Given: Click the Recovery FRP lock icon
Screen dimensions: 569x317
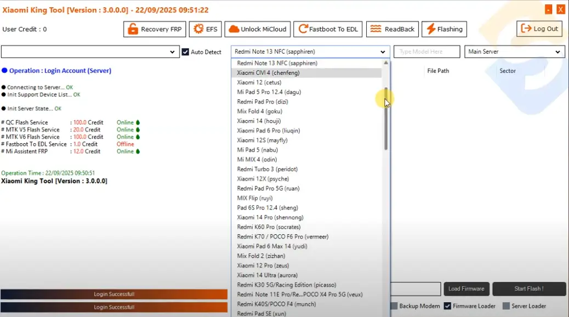Looking at the screenshot, I should 133,29.
